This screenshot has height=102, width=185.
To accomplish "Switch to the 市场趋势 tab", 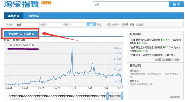I will [x=14, y=16].
